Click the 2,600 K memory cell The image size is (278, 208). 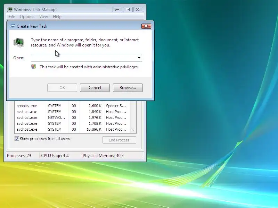[95, 106]
